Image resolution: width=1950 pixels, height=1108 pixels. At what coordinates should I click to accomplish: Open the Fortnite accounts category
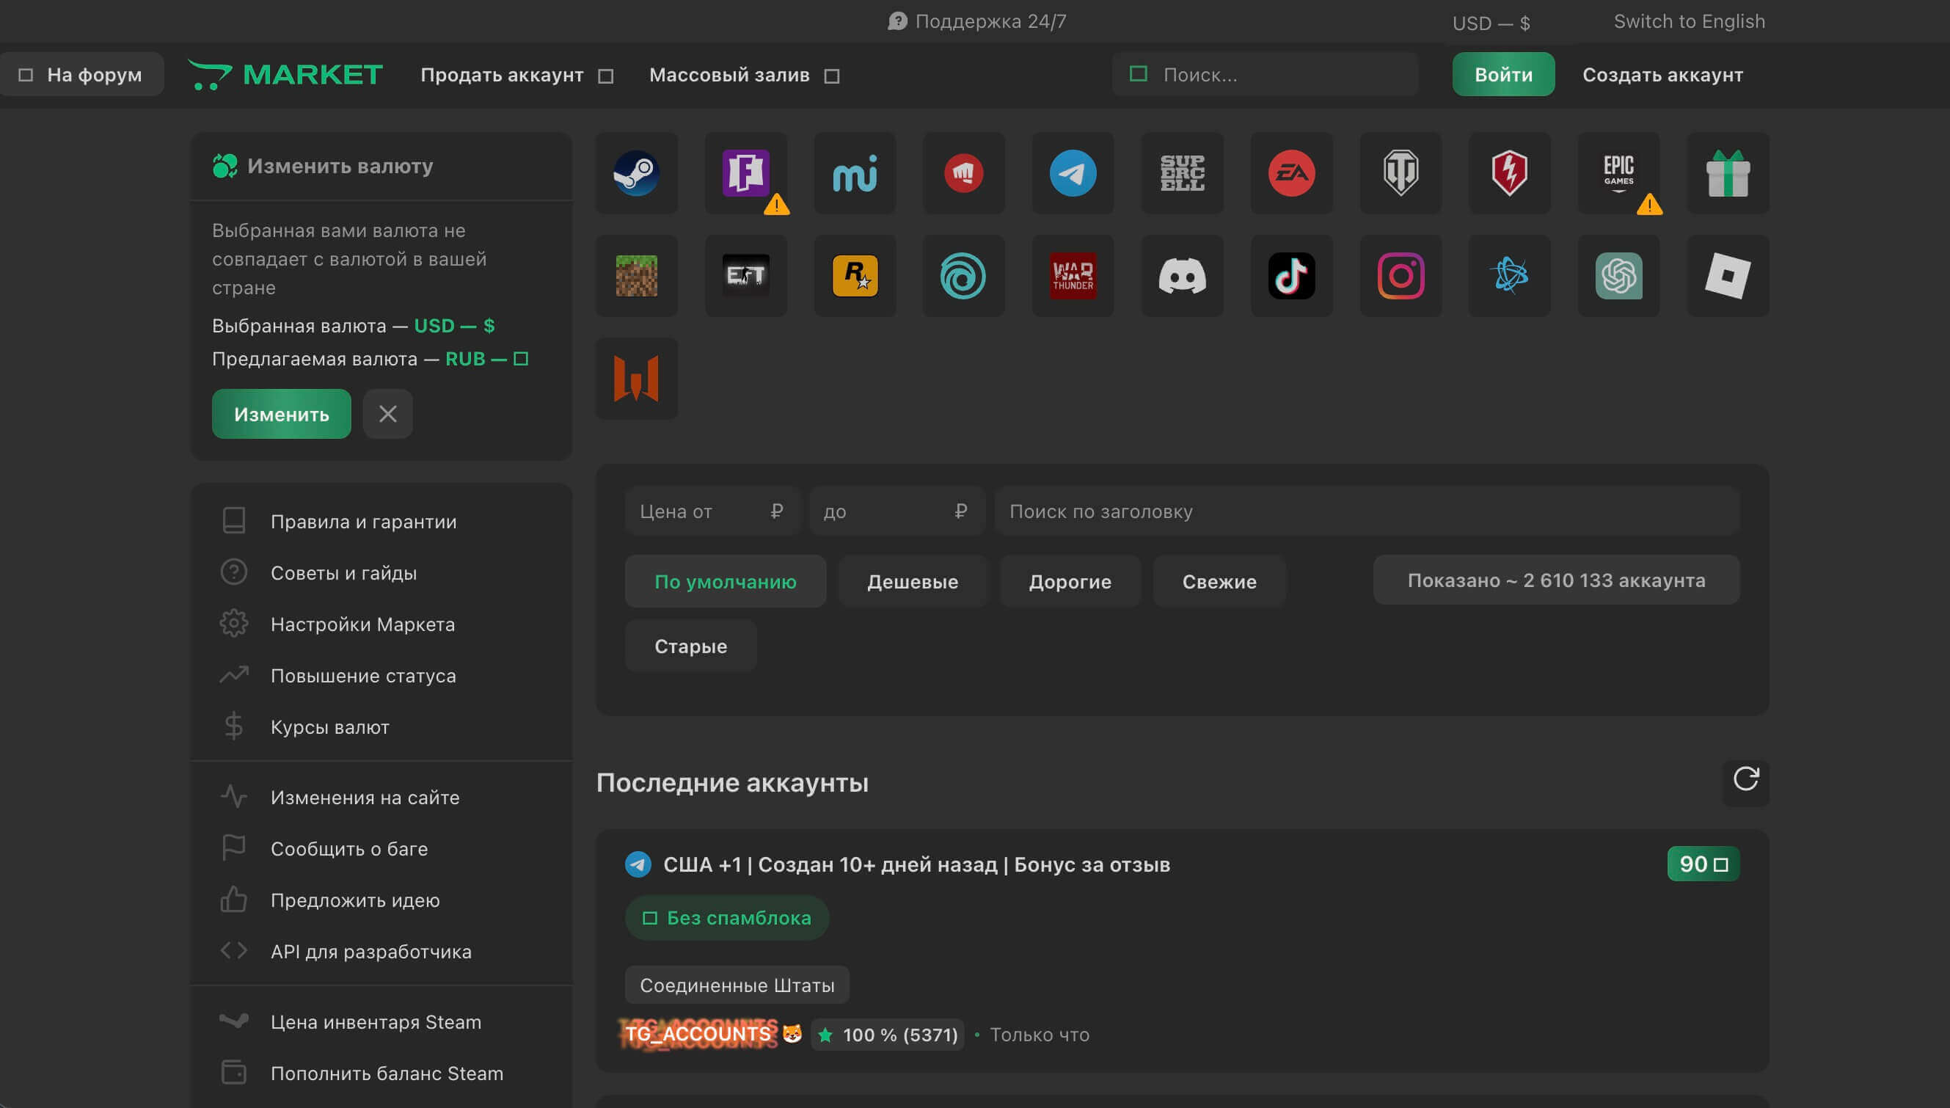tap(745, 172)
